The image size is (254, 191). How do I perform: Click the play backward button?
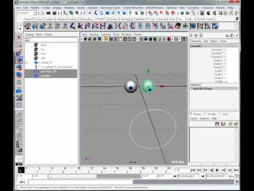tap(211, 170)
